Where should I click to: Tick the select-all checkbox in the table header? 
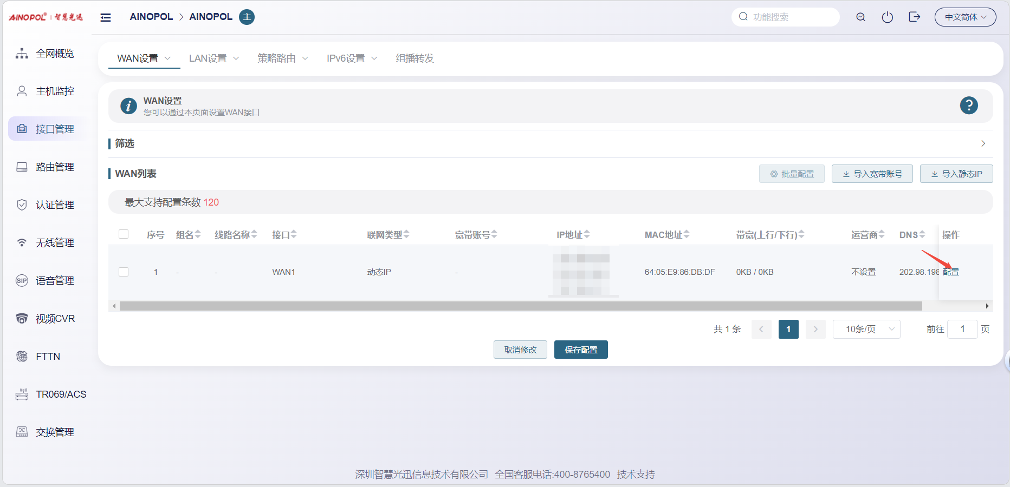pyautogui.click(x=124, y=234)
